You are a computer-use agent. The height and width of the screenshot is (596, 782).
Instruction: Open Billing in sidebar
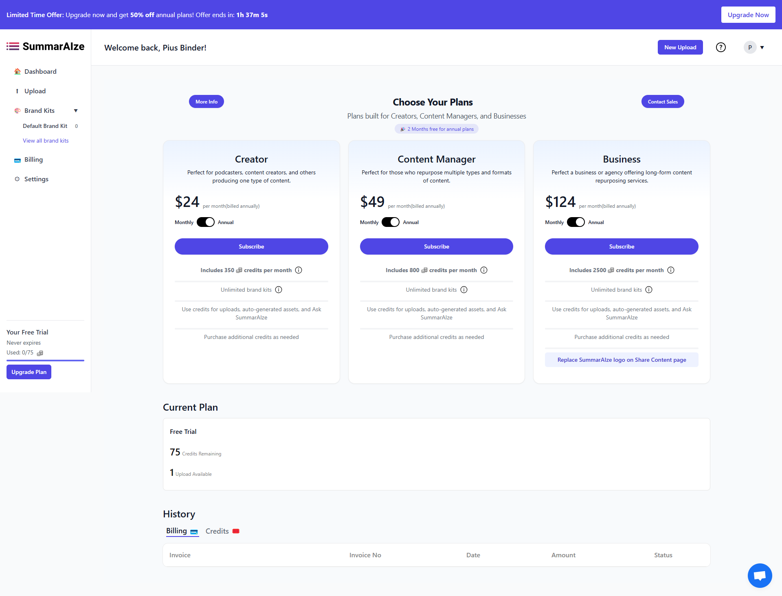(x=33, y=159)
